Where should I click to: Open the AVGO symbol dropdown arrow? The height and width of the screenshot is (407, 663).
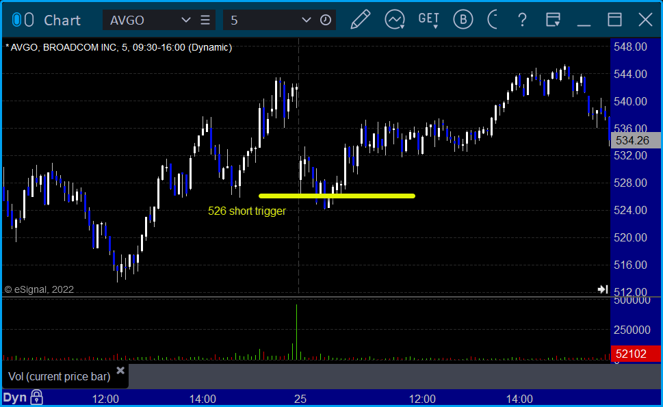185,20
